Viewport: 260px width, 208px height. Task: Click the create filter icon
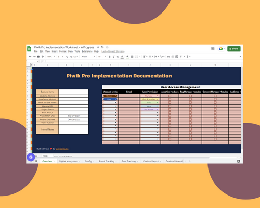(181, 57)
